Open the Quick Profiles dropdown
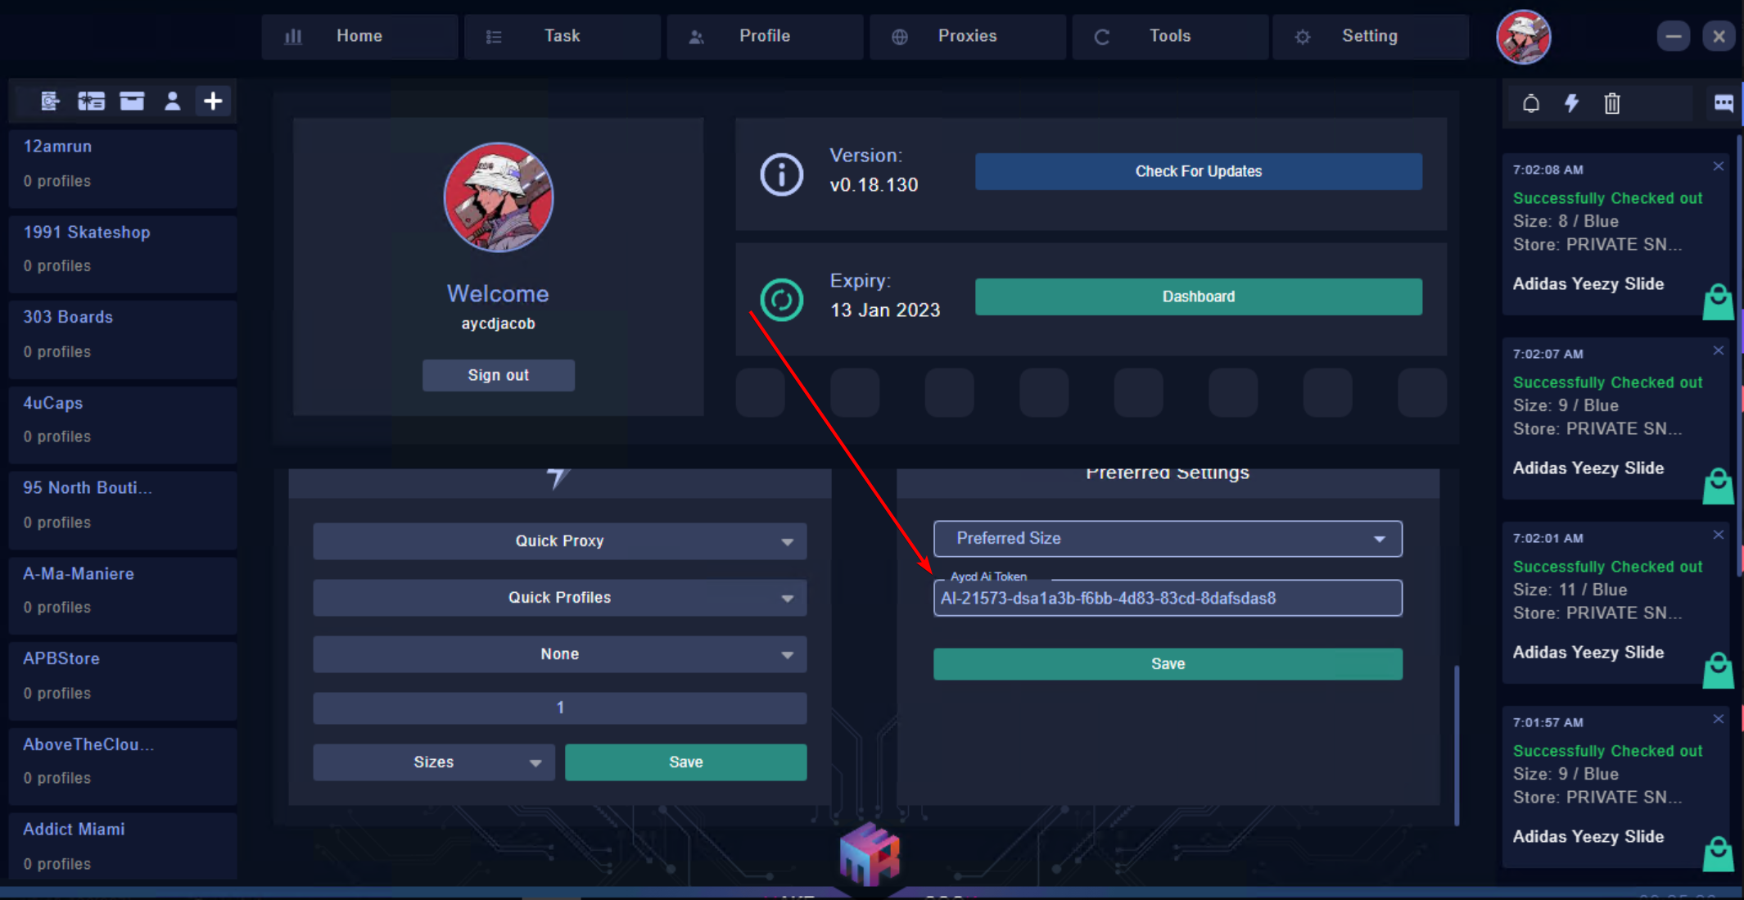This screenshot has width=1744, height=900. tap(559, 598)
